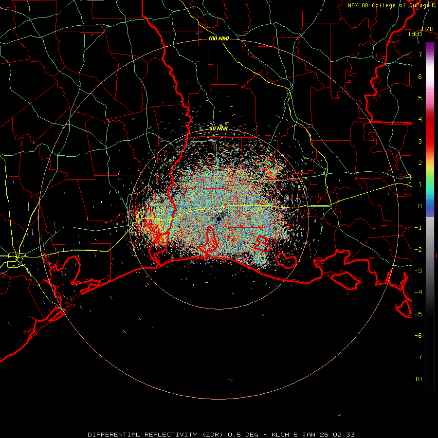Image resolution: width=438 pixels, height=438 pixels.
Task: Click the 4 value on the color scale
Action: click(x=420, y=120)
